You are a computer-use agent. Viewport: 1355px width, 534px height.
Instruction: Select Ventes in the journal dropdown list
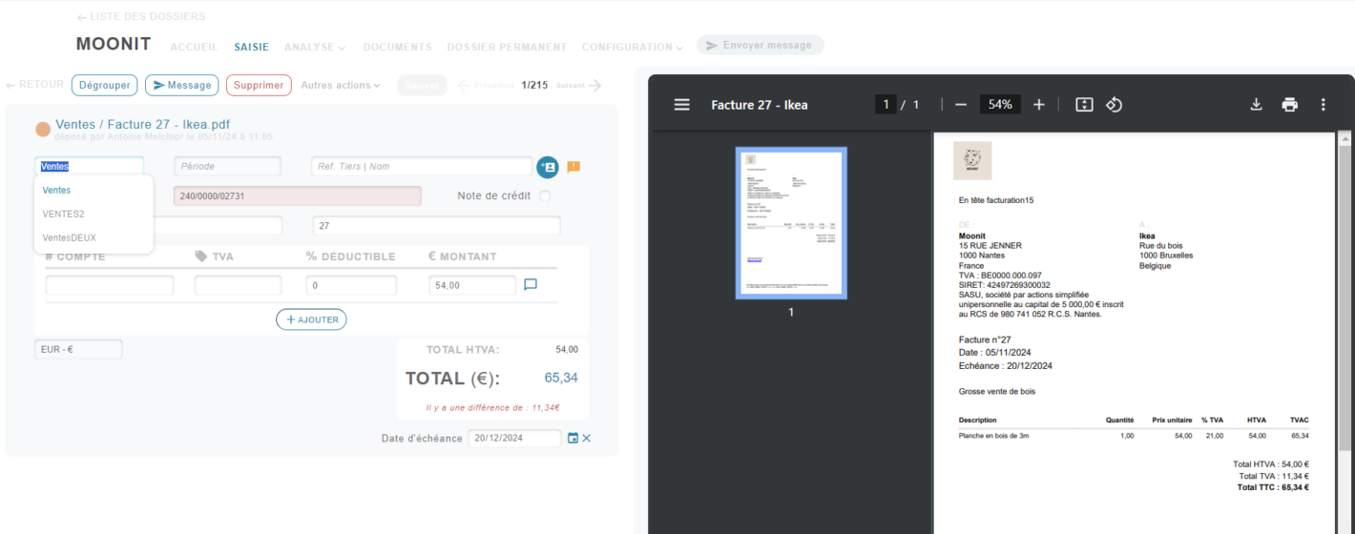[56, 190]
